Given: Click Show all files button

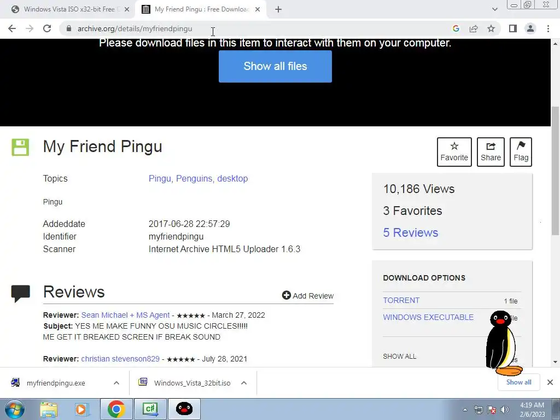Looking at the screenshot, I should pos(275,66).
